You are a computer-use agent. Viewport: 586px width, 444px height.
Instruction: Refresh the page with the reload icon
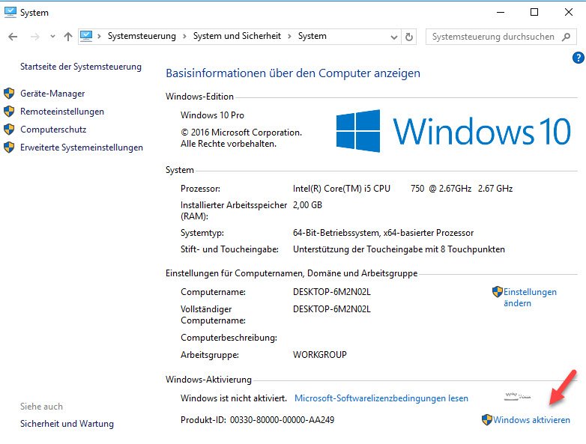[x=409, y=37]
